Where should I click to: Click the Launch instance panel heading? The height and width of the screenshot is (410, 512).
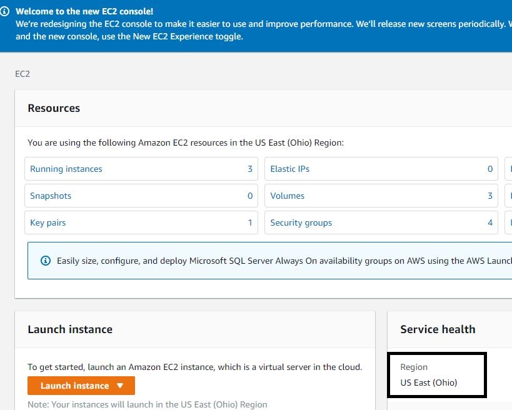pyautogui.click(x=70, y=329)
